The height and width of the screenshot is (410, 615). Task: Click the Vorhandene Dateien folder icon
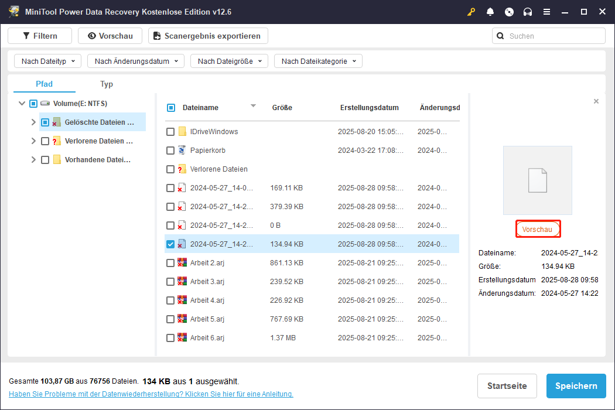point(57,160)
